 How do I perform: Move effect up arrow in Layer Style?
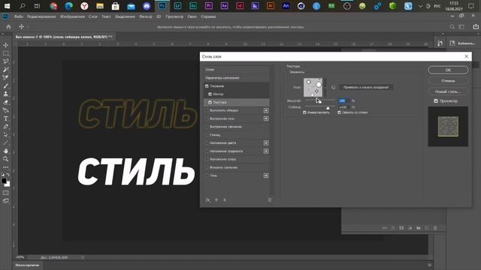click(x=216, y=200)
